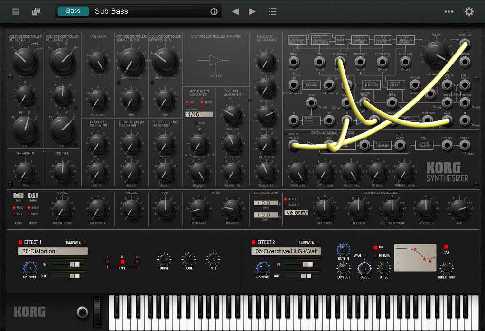Image resolution: width=485 pixels, height=331 pixels.
Task: Go to the next preset arrow
Action: click(x=252, y=12)
